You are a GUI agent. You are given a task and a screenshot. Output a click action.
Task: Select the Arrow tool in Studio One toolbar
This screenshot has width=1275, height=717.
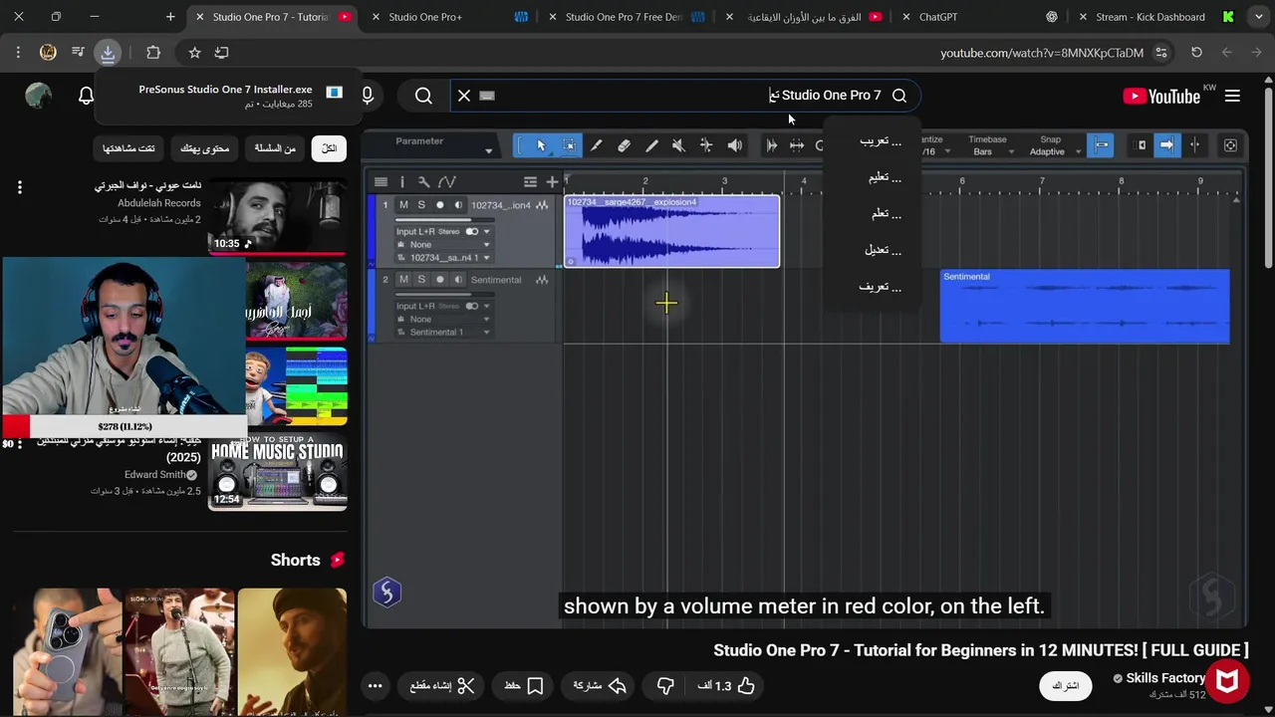pos(541,145)
